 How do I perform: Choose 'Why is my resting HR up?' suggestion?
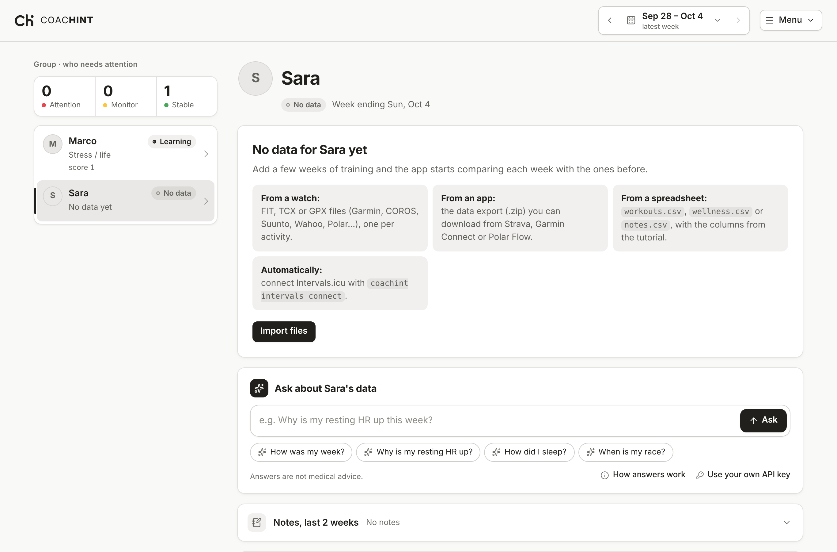(x=418, y=452)
